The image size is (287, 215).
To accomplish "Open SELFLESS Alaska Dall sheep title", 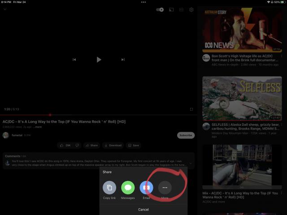I will click(x=245, y=126).
